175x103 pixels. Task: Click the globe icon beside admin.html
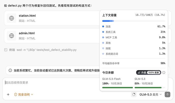tap(12, 36)
